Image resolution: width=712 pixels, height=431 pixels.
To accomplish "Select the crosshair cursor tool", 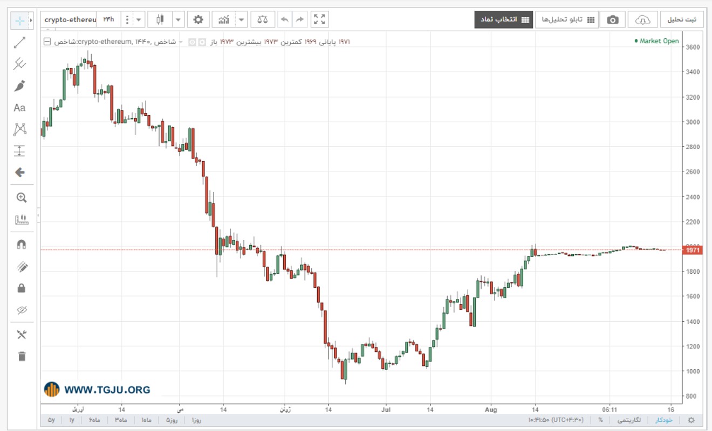I will pyautogui.click(x=19, y=20).
